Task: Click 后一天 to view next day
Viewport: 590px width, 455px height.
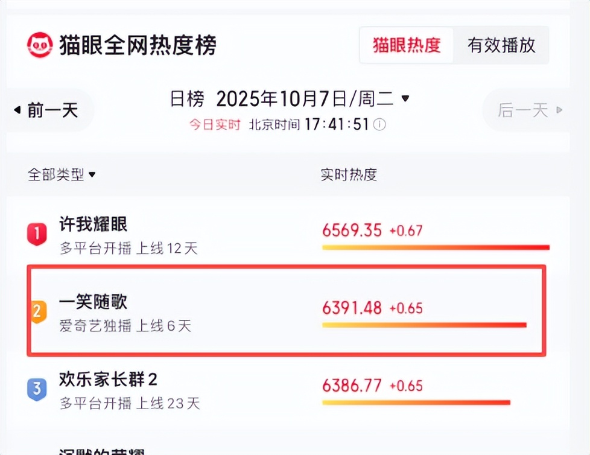Action: pos(524,110)
